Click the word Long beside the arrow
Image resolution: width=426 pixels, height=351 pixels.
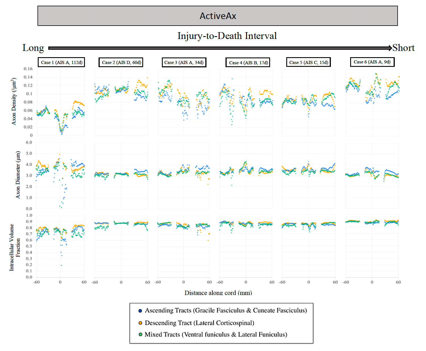pos(33,48)
